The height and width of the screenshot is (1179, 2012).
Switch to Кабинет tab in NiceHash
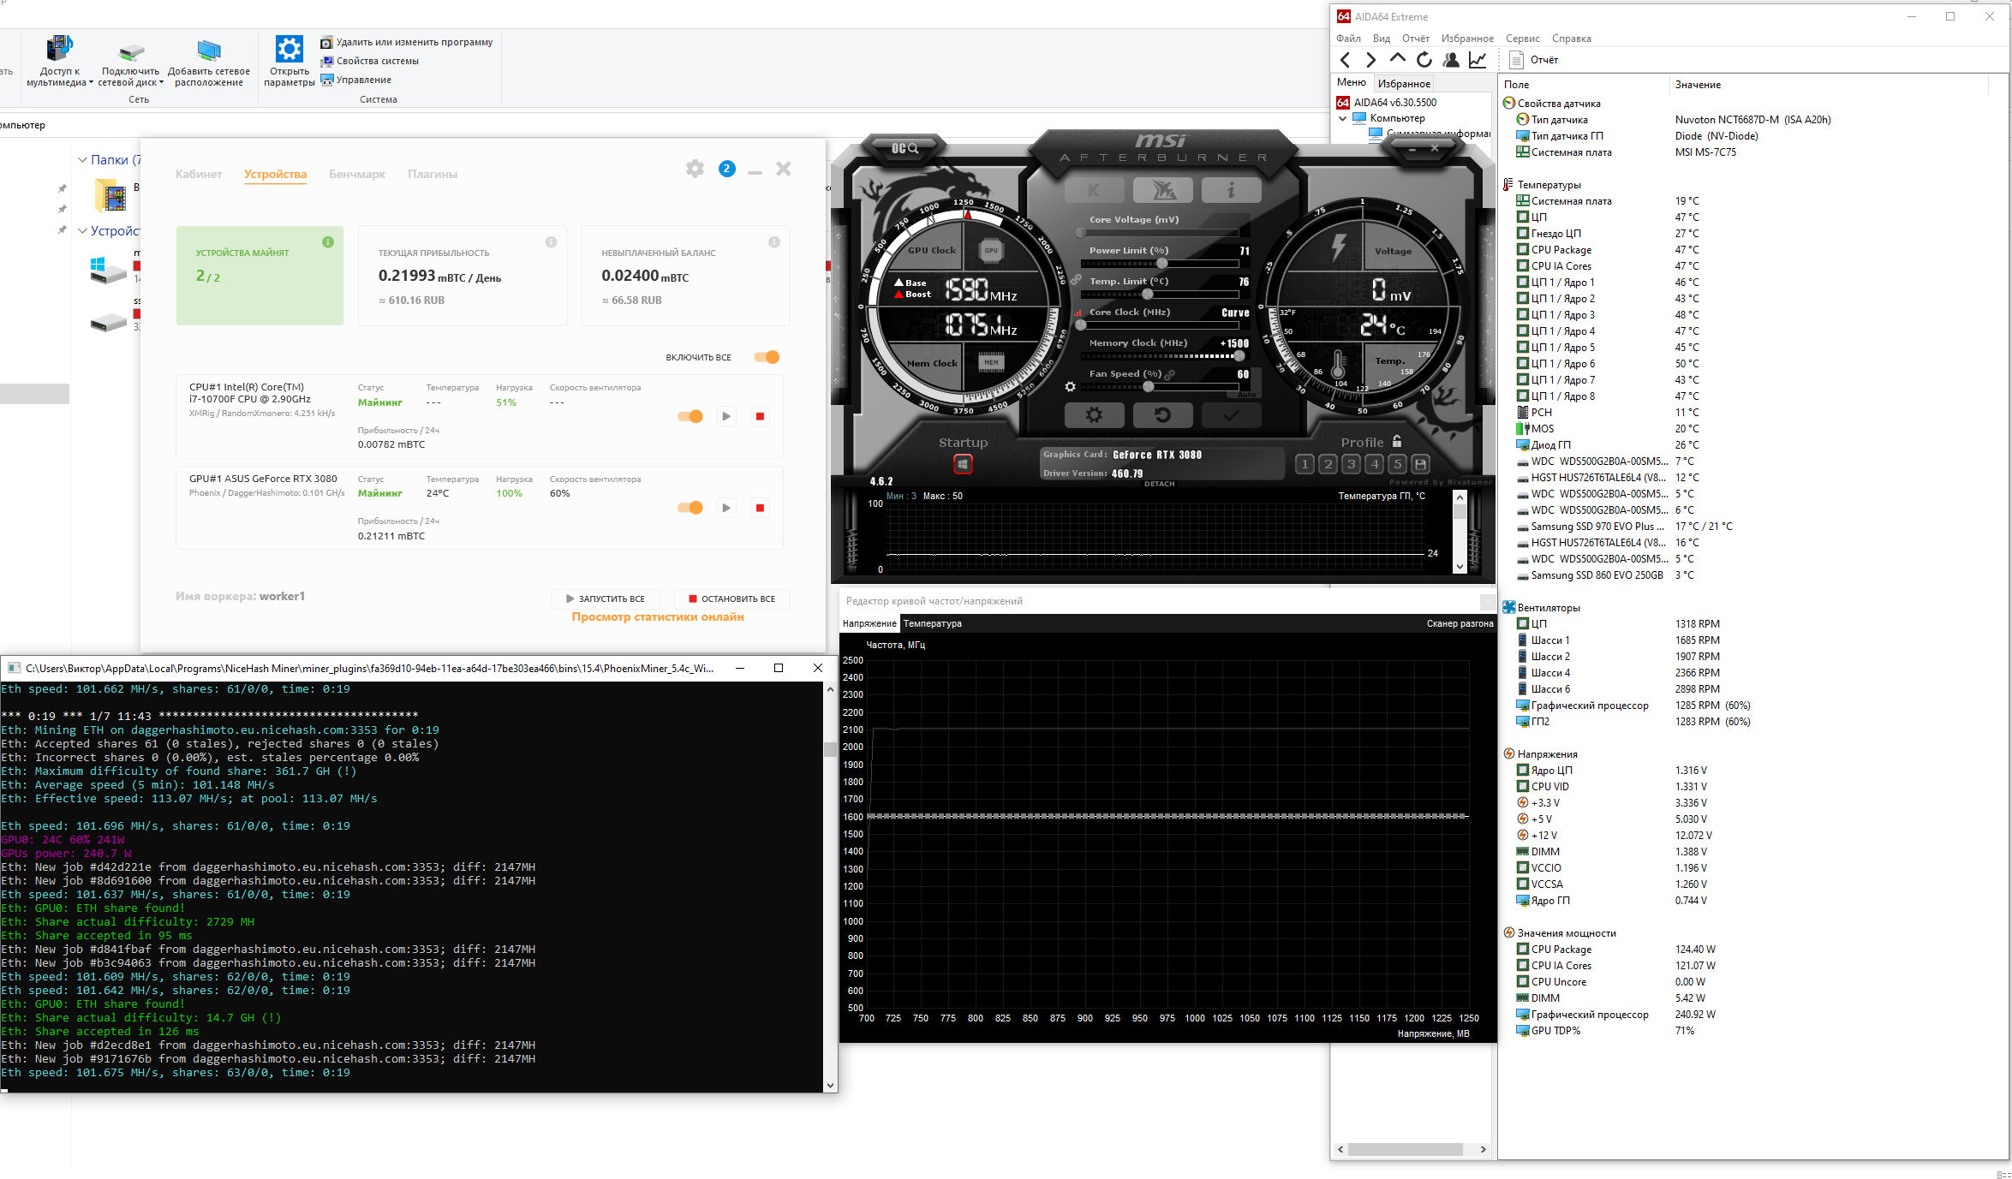(199, 174)
